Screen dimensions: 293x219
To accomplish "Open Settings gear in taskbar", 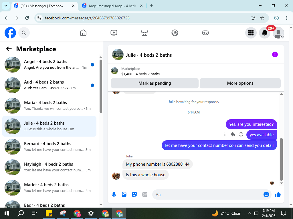I will point(91,213).
